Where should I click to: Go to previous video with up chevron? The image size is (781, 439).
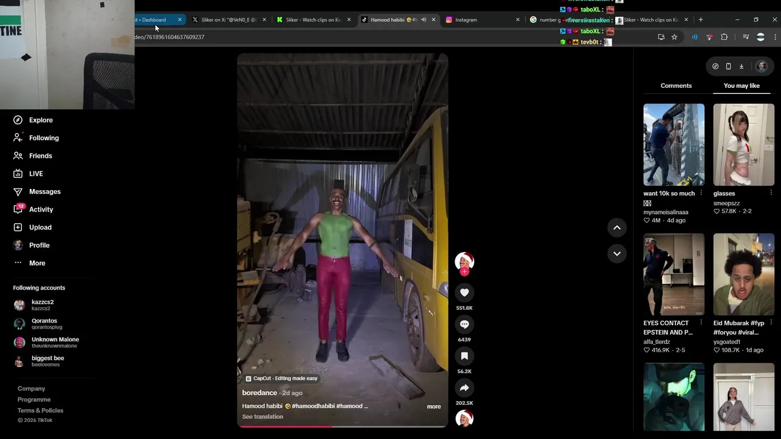617,227
